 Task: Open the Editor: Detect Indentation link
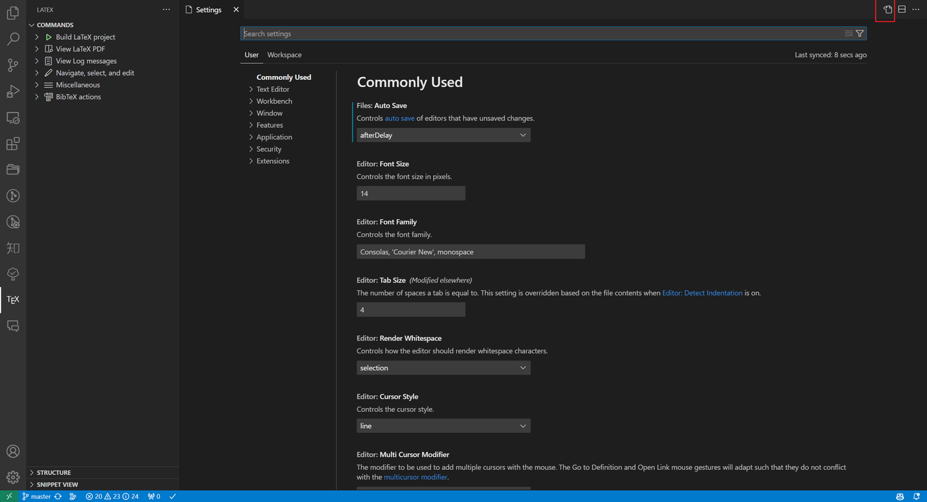[702, 292]
